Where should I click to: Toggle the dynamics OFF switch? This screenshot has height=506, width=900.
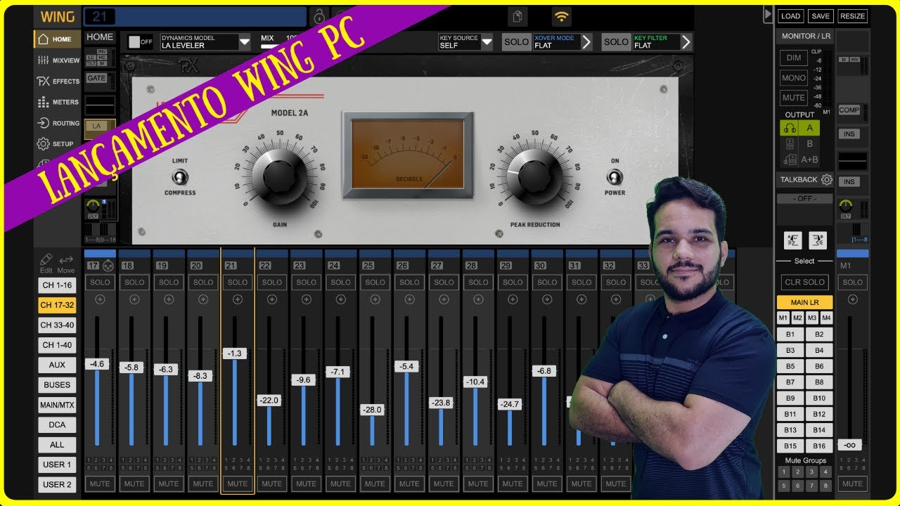tap(140, 41)
